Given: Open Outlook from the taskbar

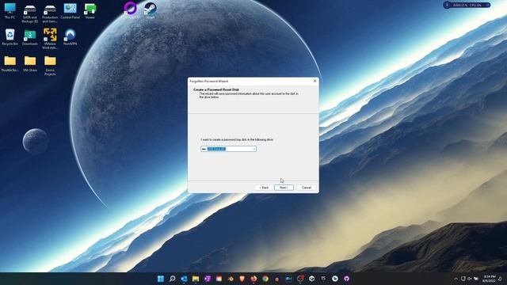Looking at the screenshot, I should coord(184,279).
